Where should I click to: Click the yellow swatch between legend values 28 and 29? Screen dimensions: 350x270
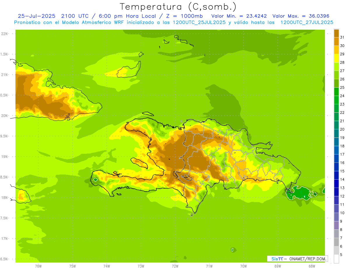[x=336, y=58]
